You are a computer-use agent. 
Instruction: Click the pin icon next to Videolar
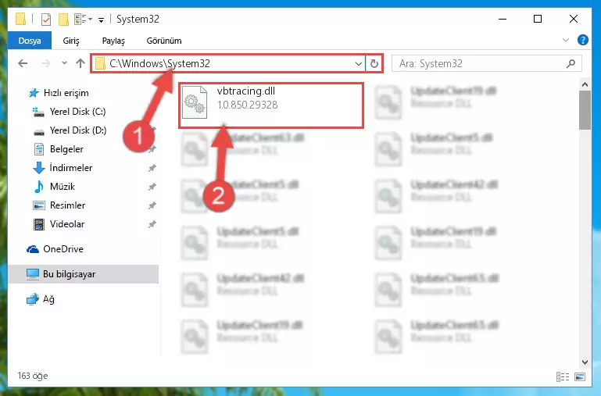(152, 224)
